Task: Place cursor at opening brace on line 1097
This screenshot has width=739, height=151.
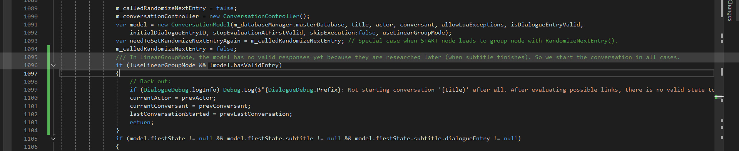Action: click(118, 73)
